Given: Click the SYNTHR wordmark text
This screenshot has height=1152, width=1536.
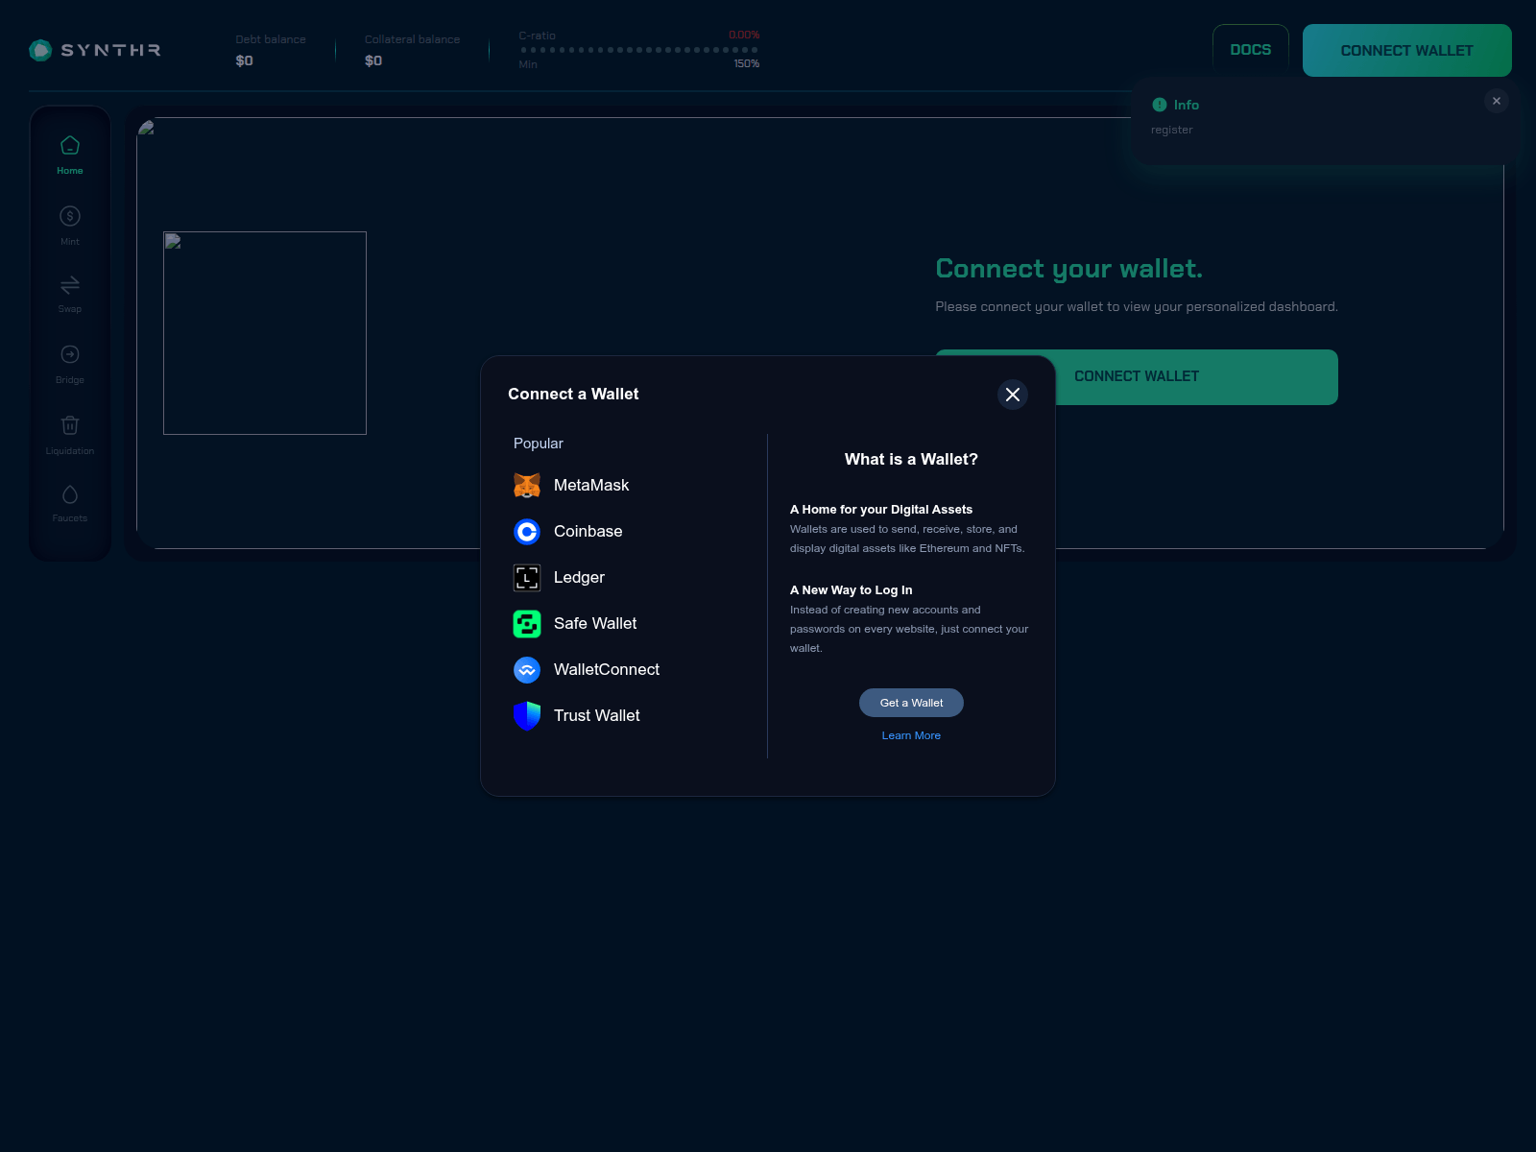Looking at the screenshot, I should coord(110,50).
